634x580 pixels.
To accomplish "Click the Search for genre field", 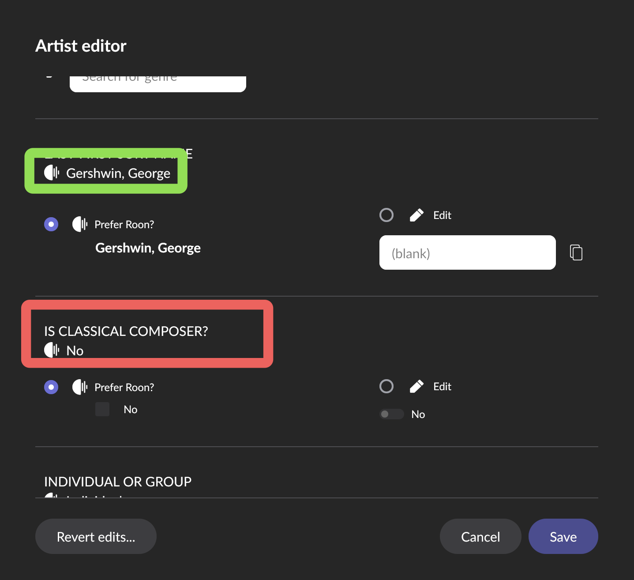I will tap(158, 84).
